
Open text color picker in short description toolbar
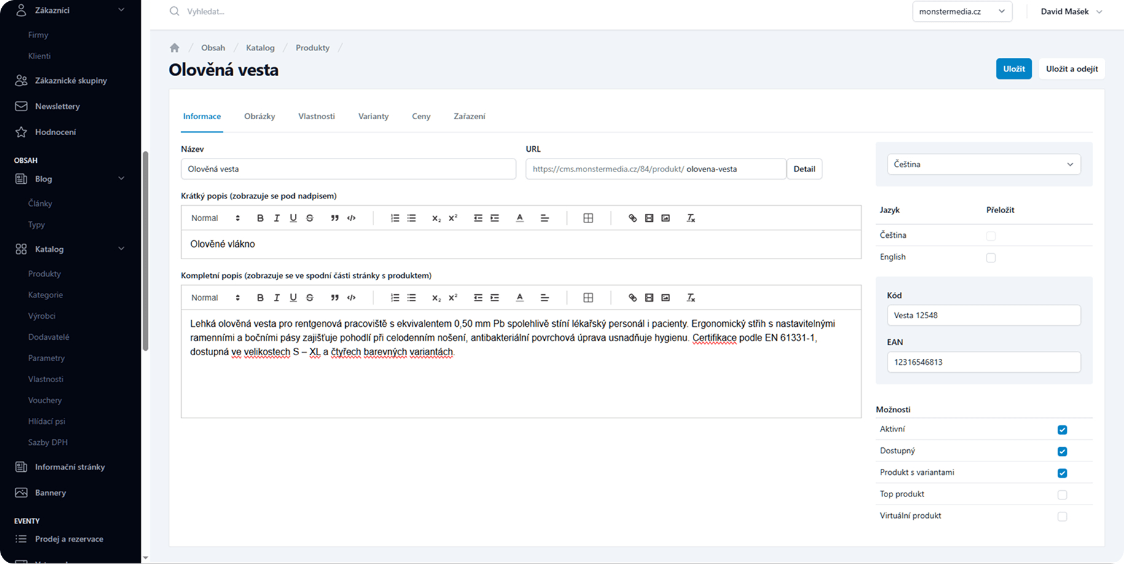pyautogui.click(x=520, y=218)
